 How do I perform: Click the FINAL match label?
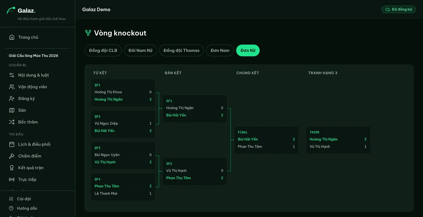pos(243,132)
